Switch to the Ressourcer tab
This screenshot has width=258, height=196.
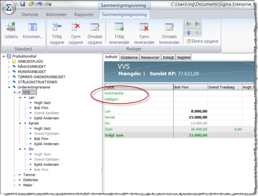tap(150, 57)
